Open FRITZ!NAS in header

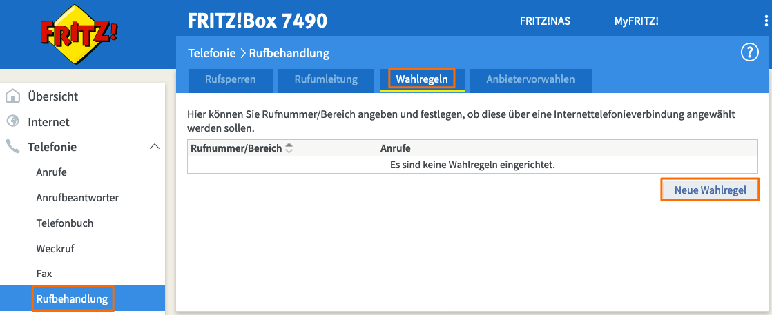[x=545, y=21]
